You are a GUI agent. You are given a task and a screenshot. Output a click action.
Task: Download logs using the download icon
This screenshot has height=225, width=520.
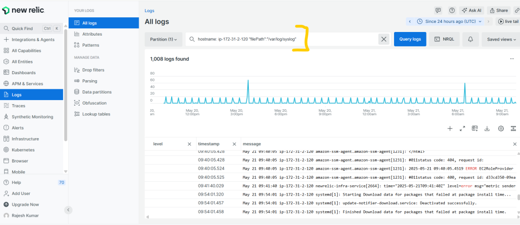pos(487,129)
